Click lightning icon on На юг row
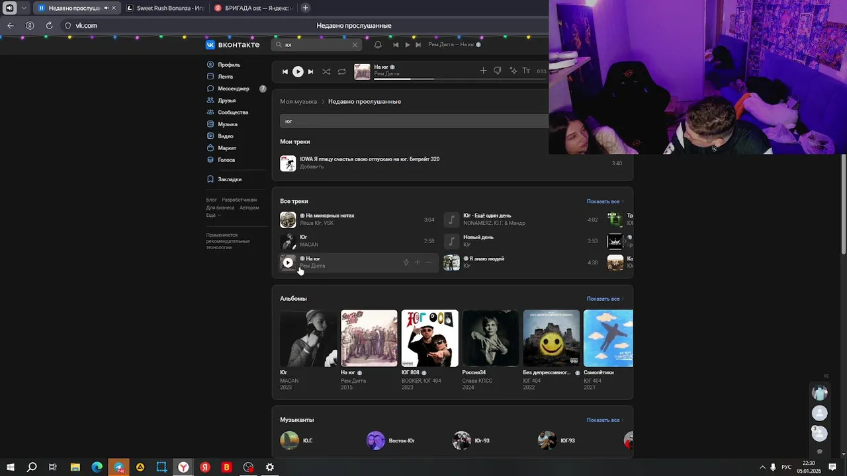The image size is (847, 476). tap(406, 262)
